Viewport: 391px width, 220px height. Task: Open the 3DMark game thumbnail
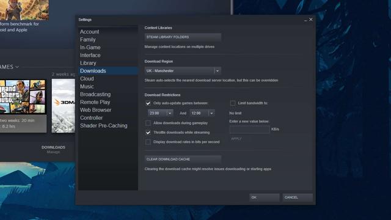point(64,106)
